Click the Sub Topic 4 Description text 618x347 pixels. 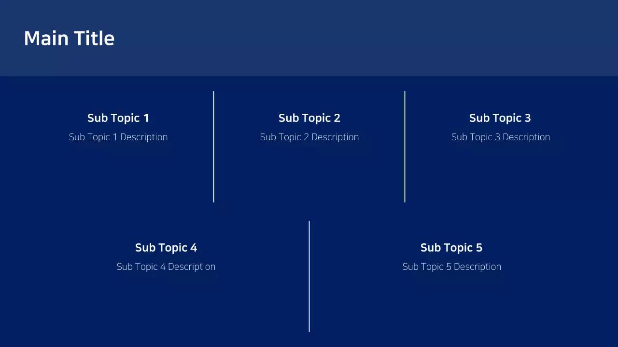pyautogui.click(x=166, y=267)
